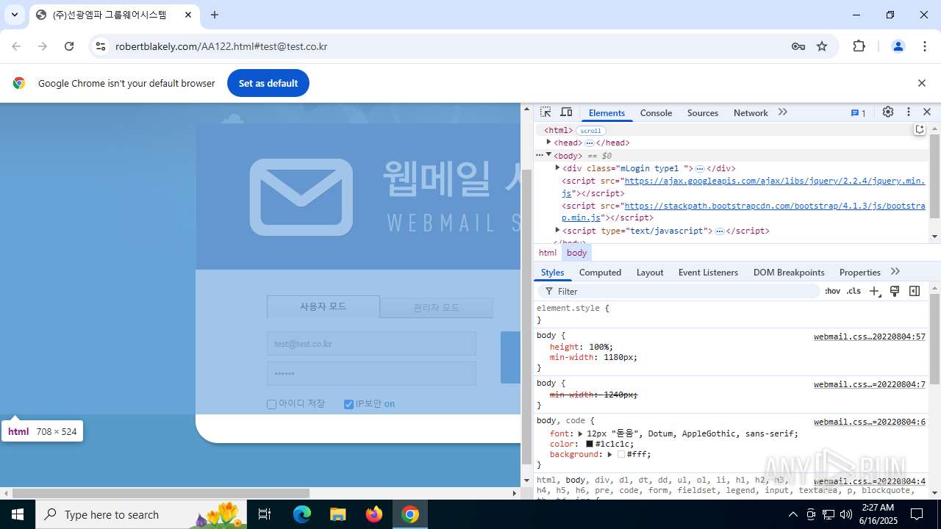This screenshot has width=941, height=529.
Task: Open Windows Start menu
Action: (x=18, y=514)
